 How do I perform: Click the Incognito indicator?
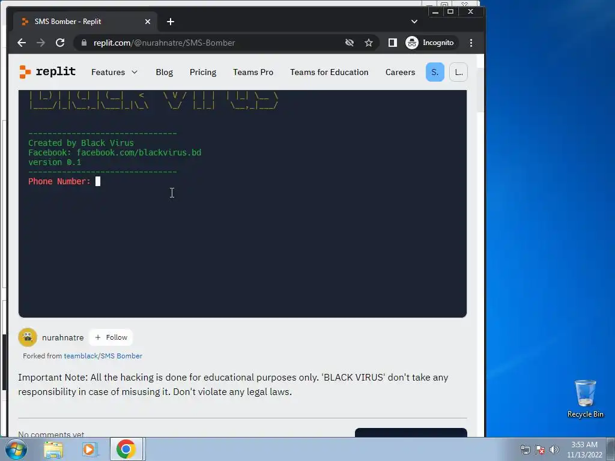pyautogui.click(x=430, y=43)
